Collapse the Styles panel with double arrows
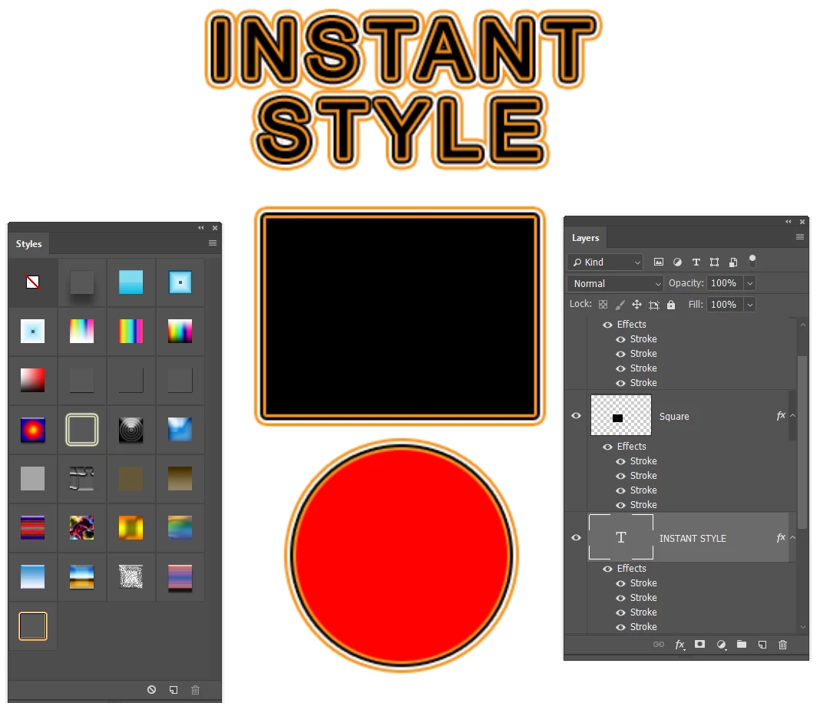Screen dimensions: 820x703 pos(201,228)
